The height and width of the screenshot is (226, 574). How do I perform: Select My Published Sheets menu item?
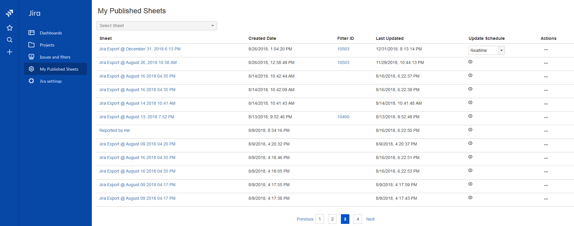(59, 69)
